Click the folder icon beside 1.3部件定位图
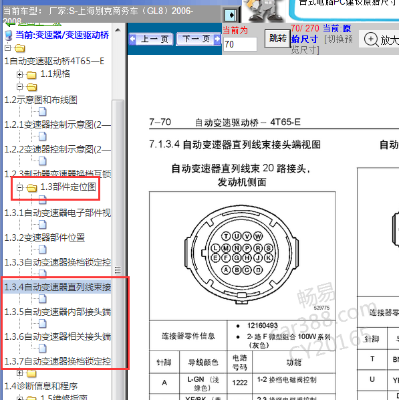Viewport: 399px width, 400px height. coord(31,188)
